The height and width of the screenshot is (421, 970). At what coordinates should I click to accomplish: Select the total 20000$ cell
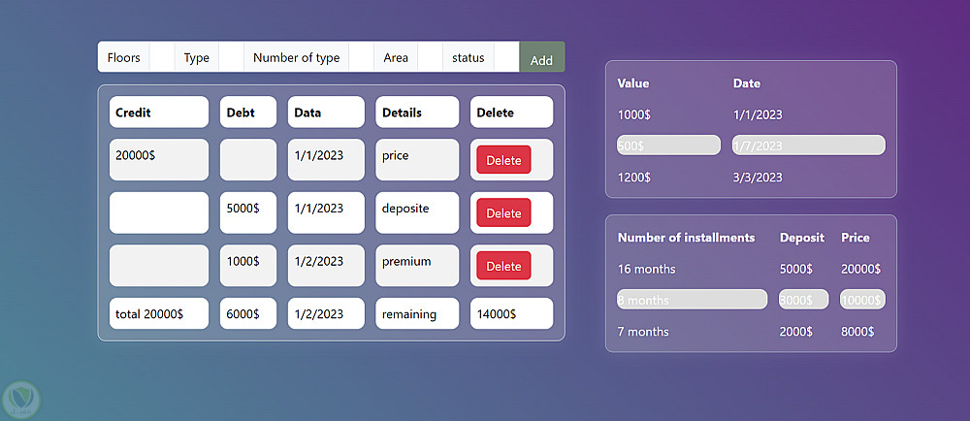click(159, 313)
